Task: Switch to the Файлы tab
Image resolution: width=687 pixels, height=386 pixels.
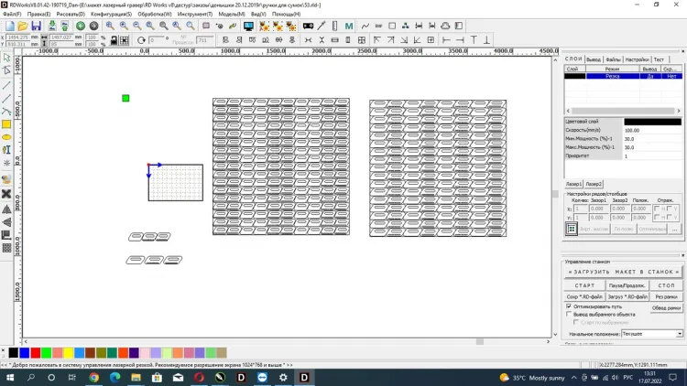Action: coord(614,59)
